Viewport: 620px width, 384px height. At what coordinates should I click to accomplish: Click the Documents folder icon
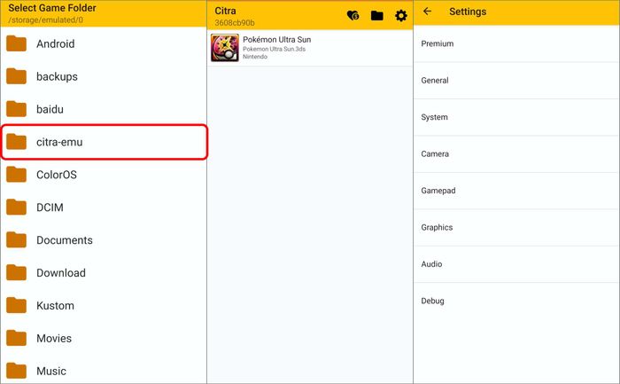(x=17, y=240)
